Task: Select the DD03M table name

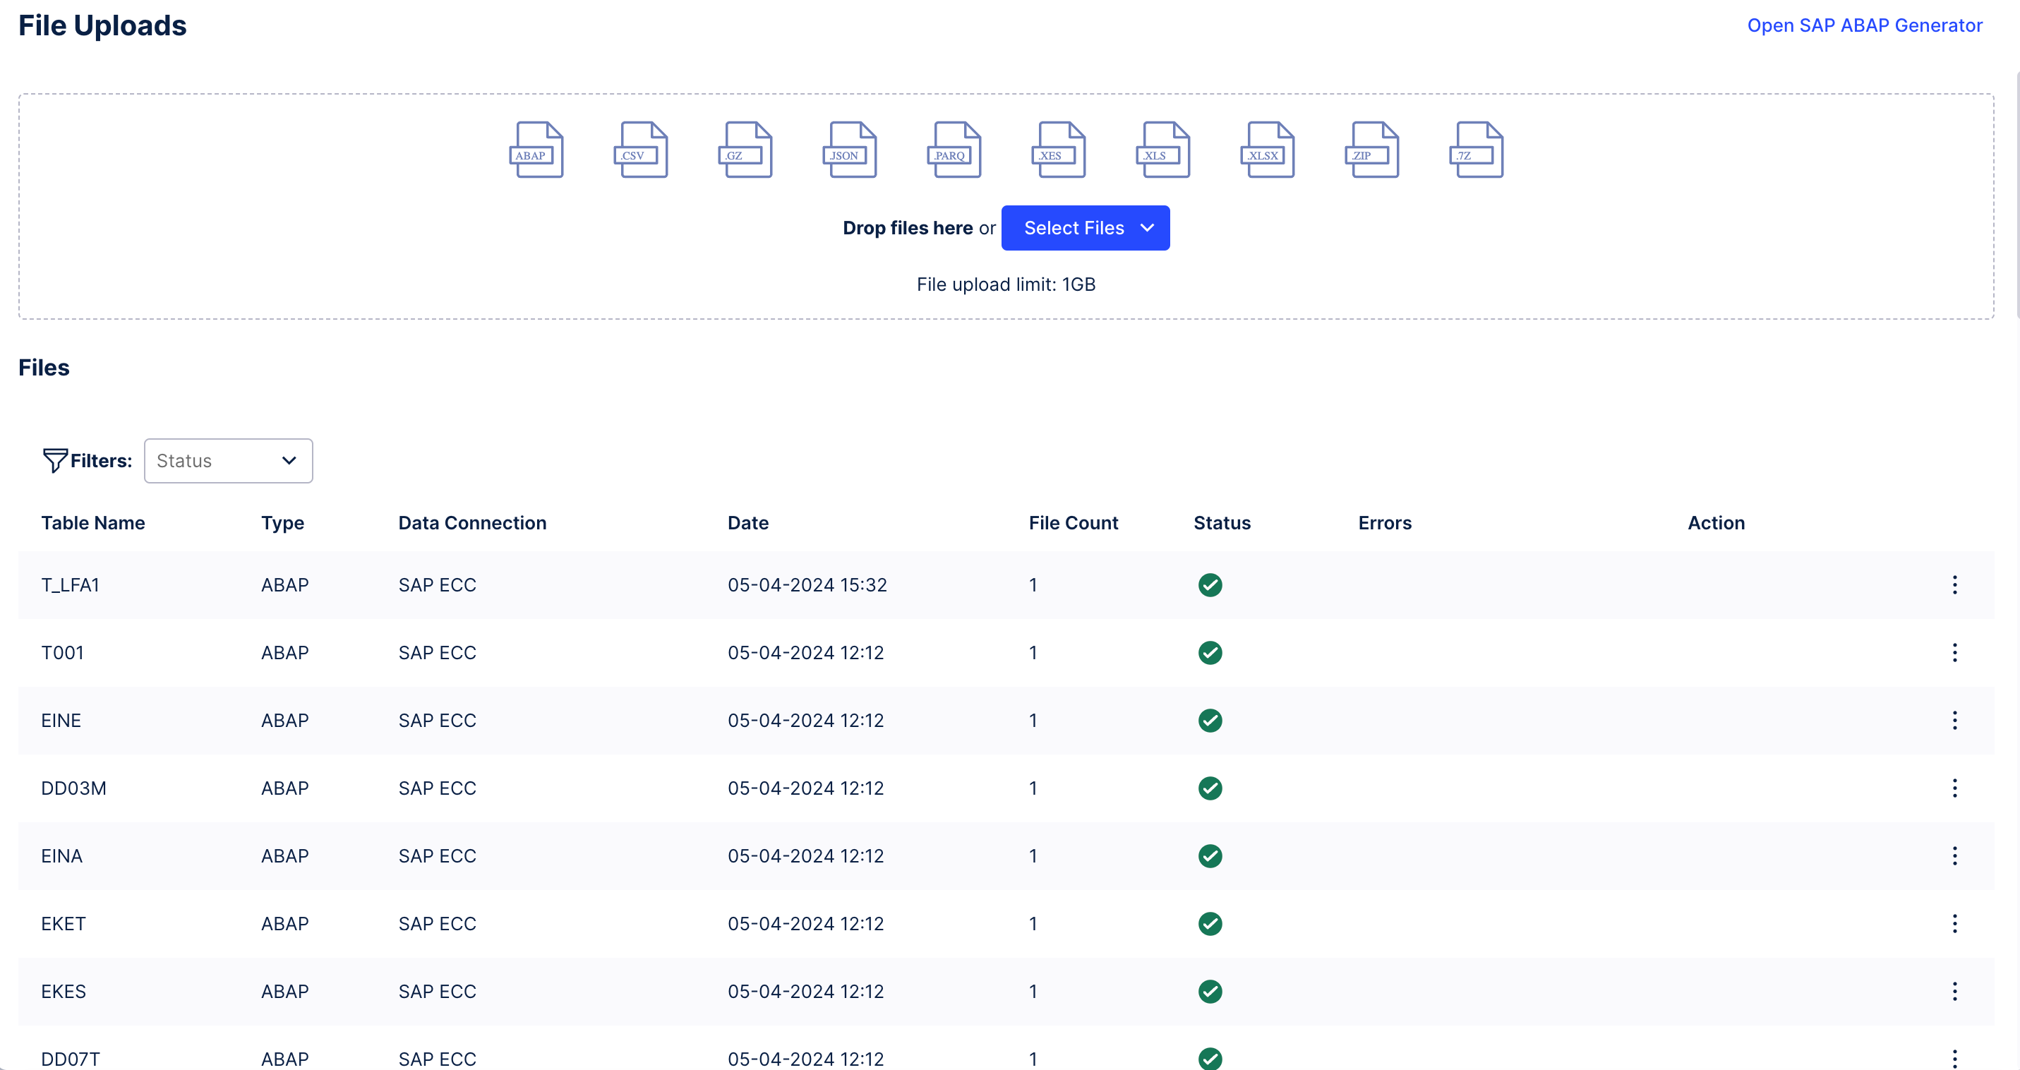Action: click(73, 788)
